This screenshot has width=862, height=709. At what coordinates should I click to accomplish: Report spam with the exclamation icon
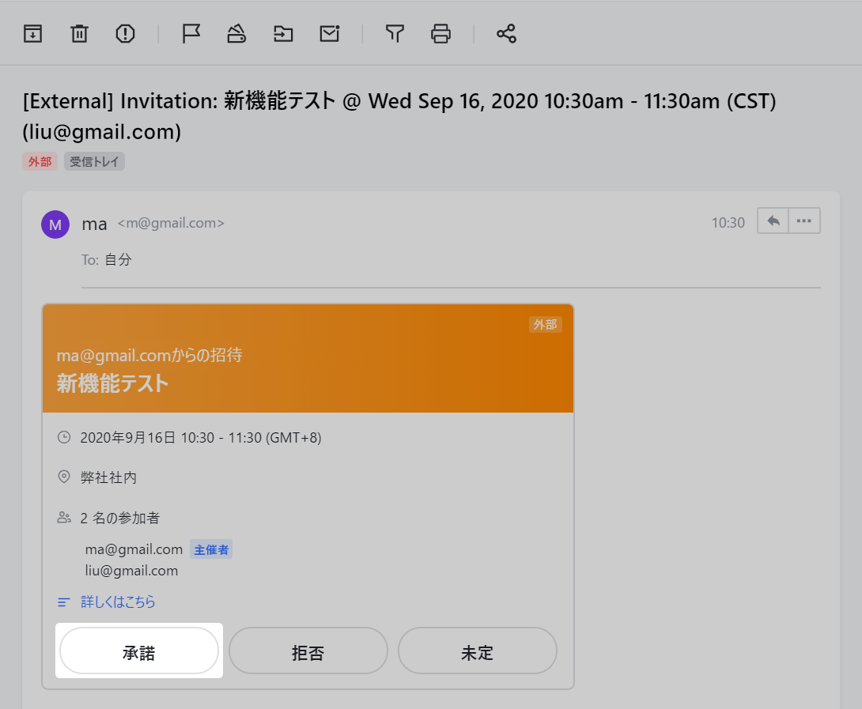(125, 33)
